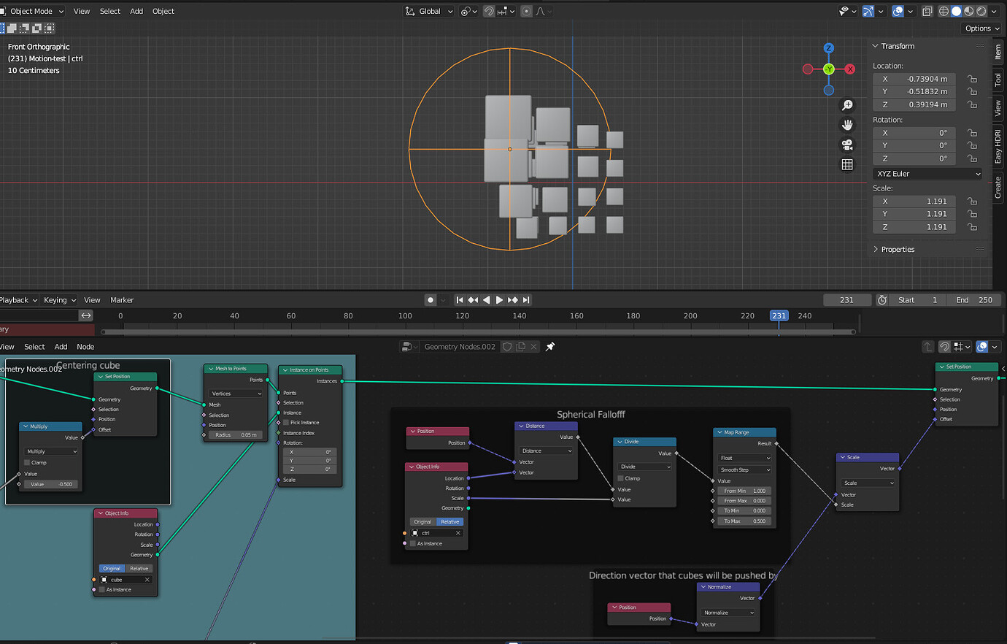The width and height of the screenshot is (1007, 644).
Task: Toggle the node tree pin icon
Action: (550, 347)
